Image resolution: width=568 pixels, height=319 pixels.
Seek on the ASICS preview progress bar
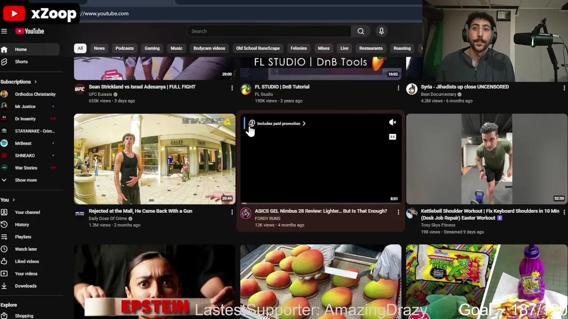click(321, 203)
